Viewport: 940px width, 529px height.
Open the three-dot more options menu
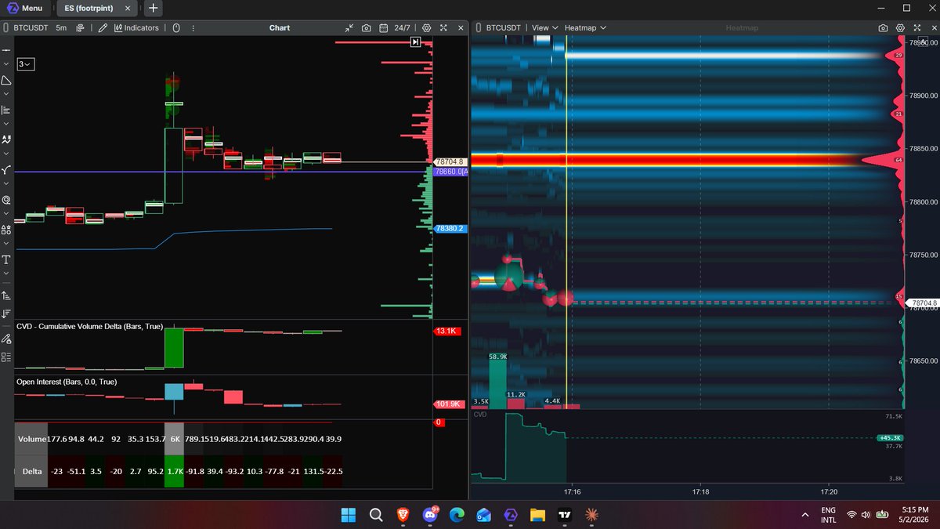[193, 27]
